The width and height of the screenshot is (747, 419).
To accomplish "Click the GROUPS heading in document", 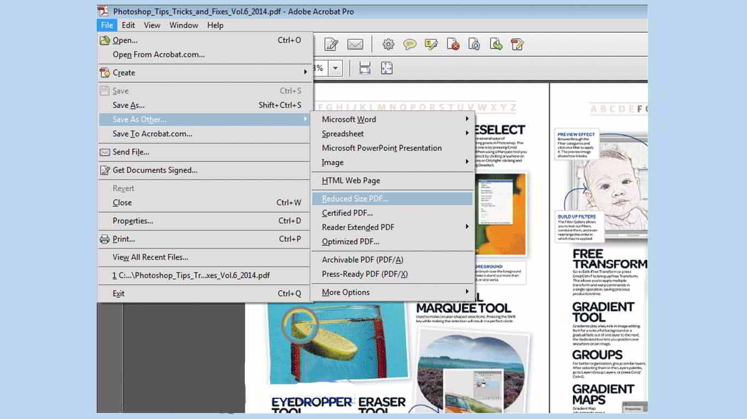I will 597,355.
